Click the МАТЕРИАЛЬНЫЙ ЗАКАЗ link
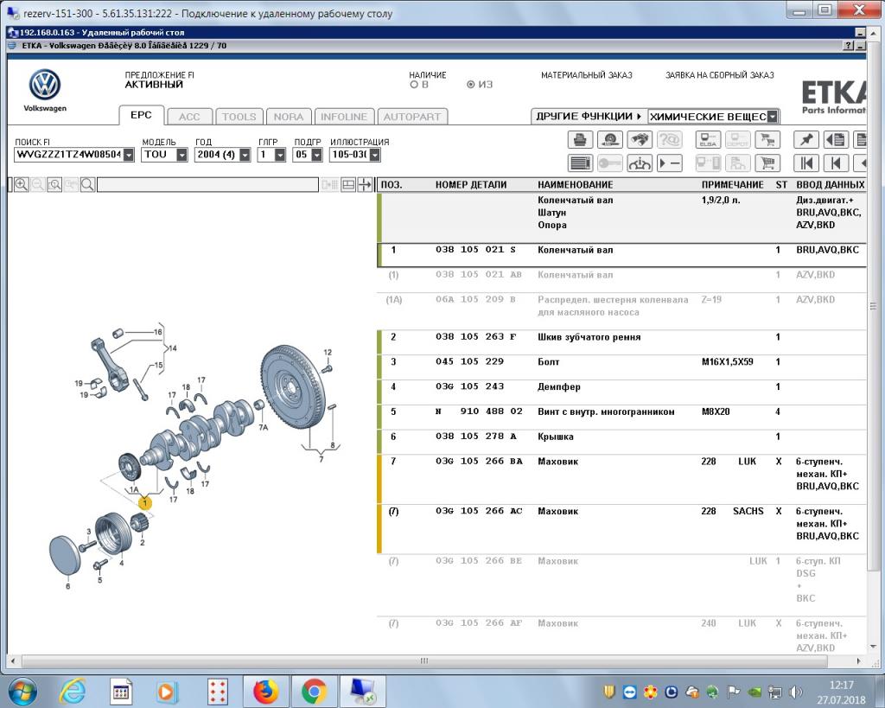 (x=587, y=75)
